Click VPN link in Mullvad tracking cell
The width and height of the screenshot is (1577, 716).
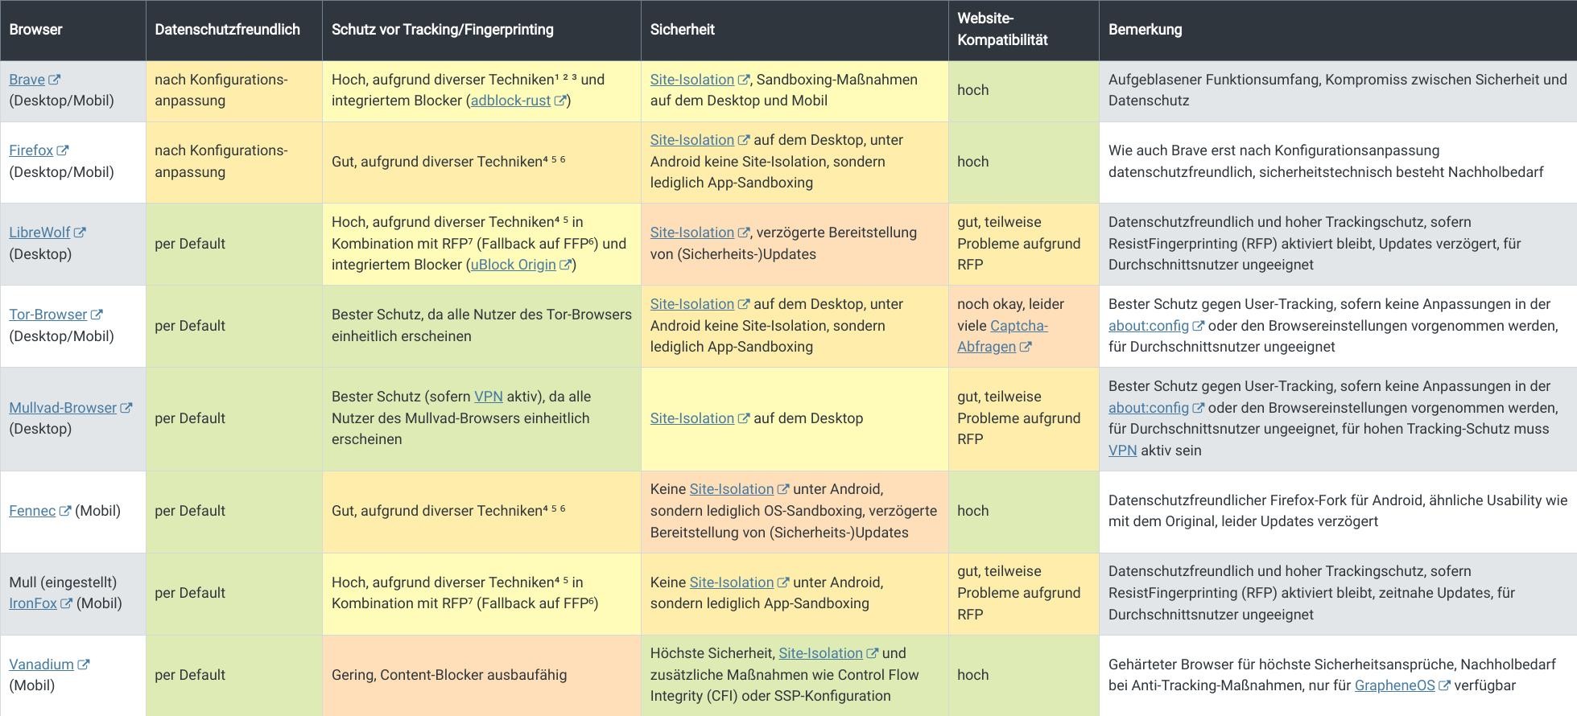pos(488,397)
